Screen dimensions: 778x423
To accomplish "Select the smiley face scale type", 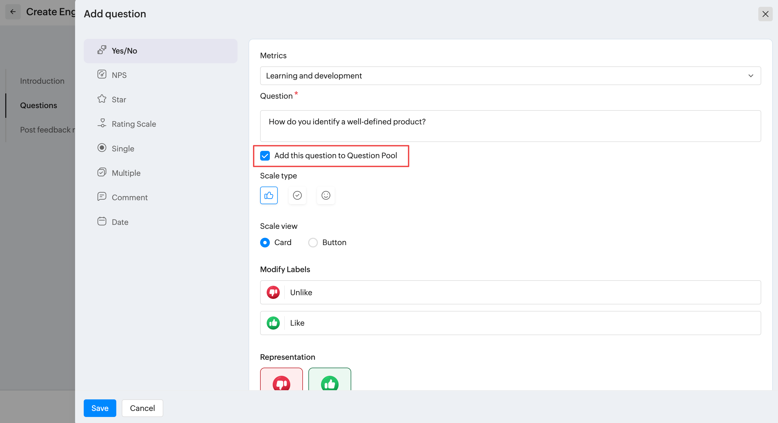I will pyautogui.click(x=325, y=195).
